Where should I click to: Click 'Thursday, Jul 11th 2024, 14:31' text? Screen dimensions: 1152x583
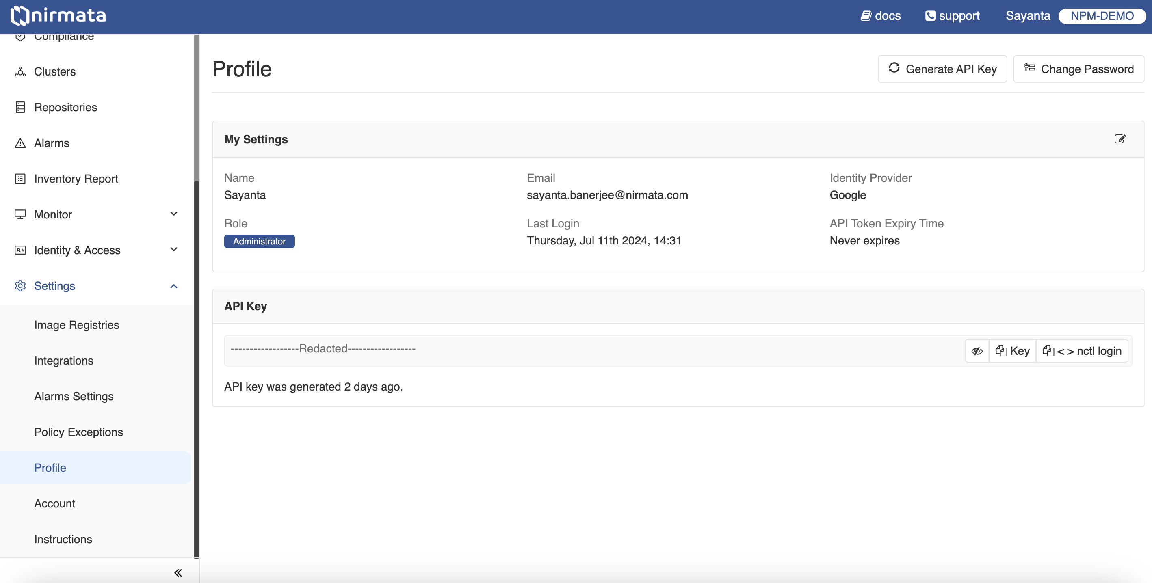[x=604, y=240]
